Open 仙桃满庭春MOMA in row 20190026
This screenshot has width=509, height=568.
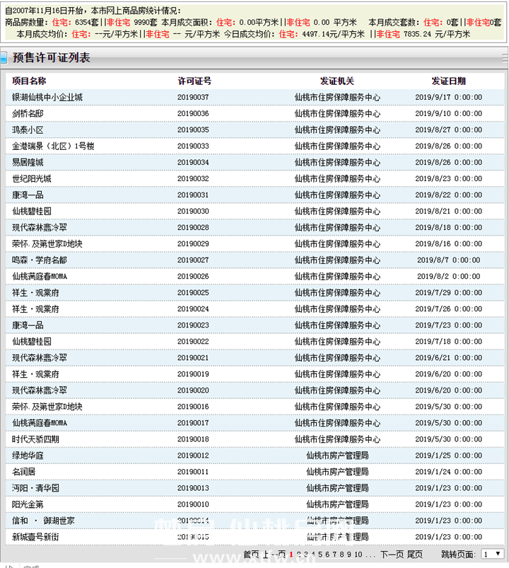pyautogui.click(x=40, y=277)
